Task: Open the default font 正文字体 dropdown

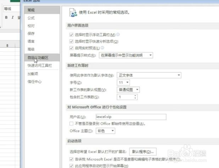Action: click(x=149, y=75)
